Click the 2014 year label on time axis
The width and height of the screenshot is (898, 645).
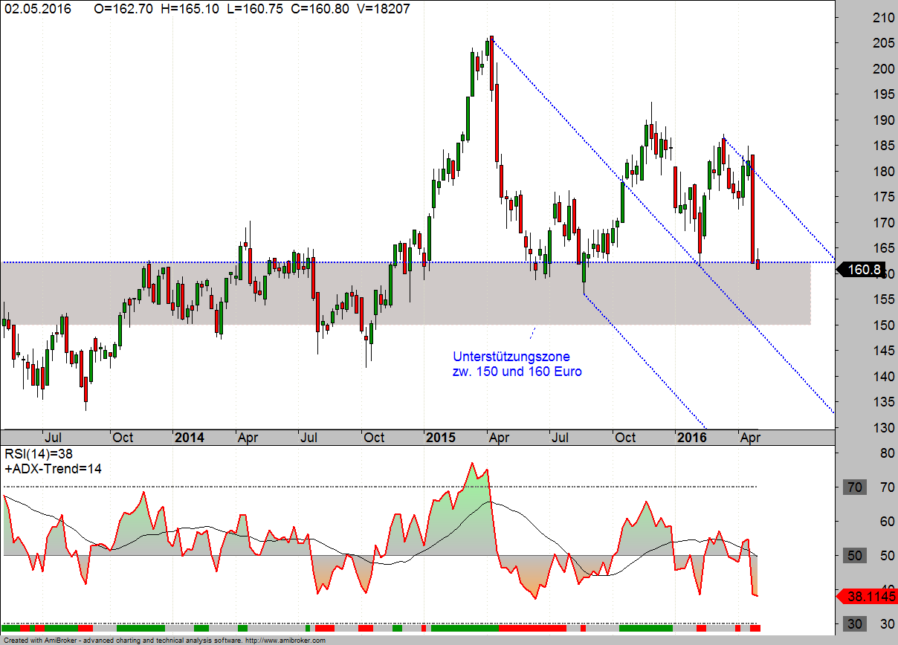(190, 438)
